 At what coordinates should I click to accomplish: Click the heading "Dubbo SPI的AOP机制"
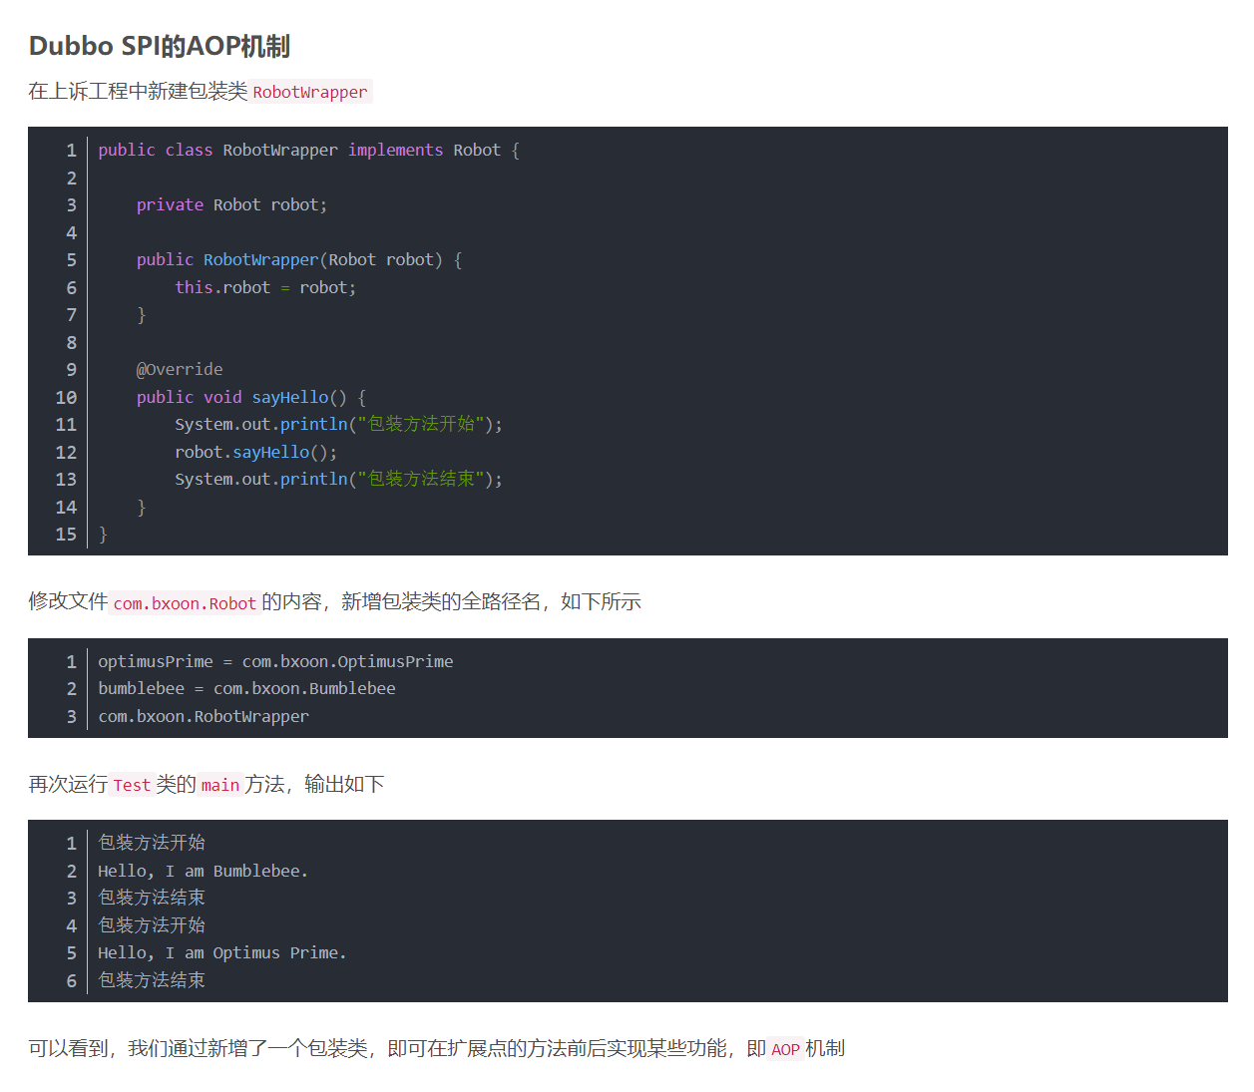click(160, 47)
